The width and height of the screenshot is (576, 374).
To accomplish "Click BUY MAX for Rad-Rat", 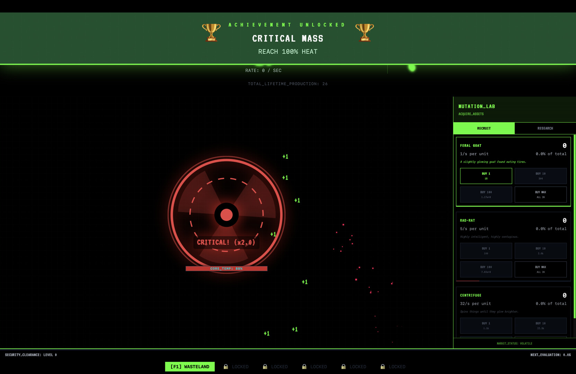I will click(540, 269).
